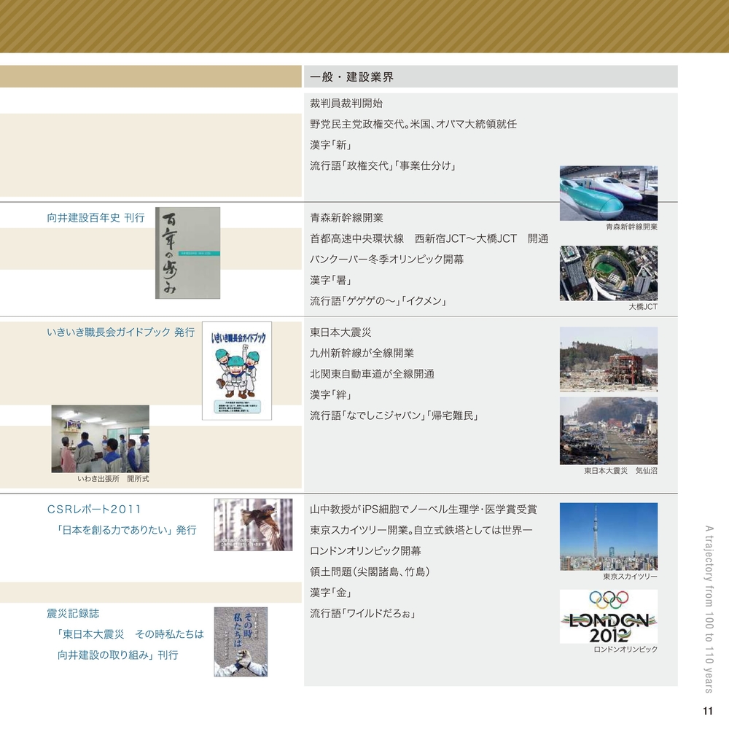Click the 青森新幹線 bullet train photo

coord(608,193)
